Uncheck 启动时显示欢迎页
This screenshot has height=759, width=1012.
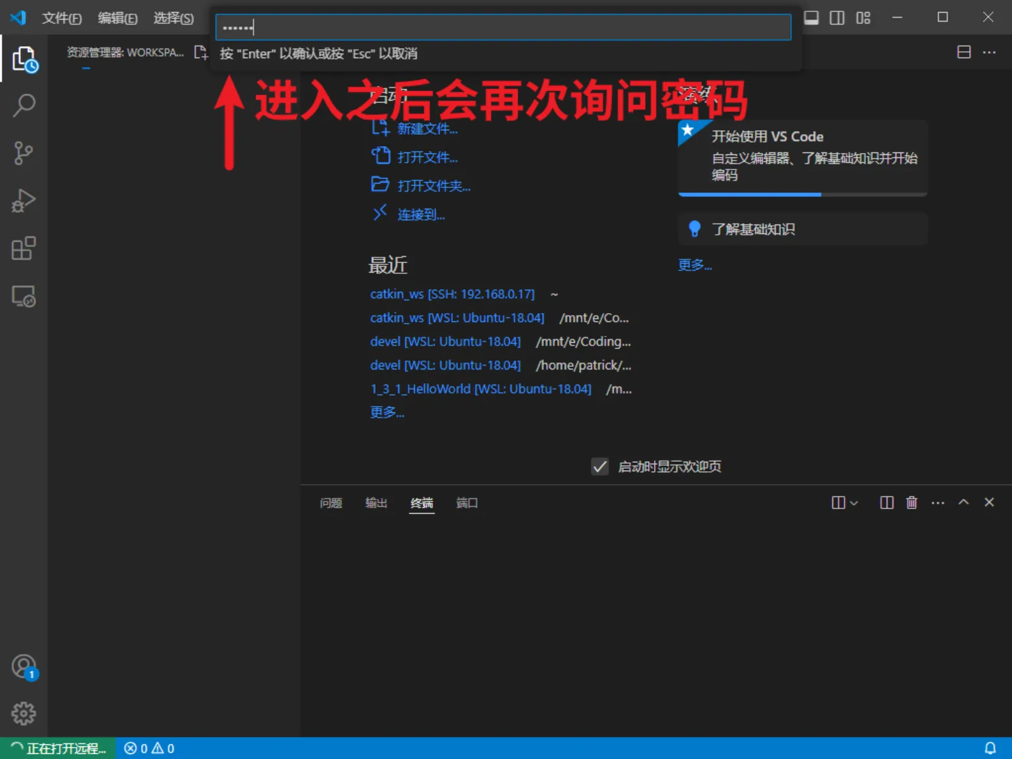coord(600,467)
